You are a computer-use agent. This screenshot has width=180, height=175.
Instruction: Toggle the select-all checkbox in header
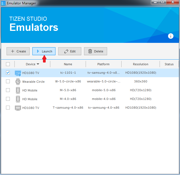(8, 64)
